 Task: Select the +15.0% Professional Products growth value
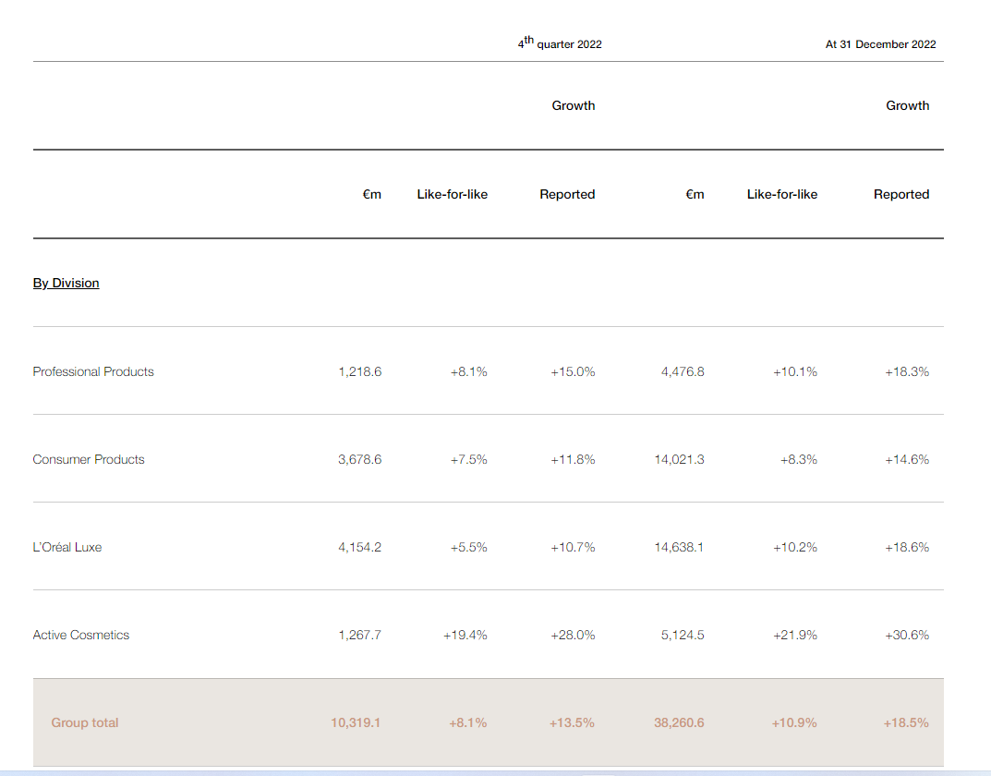(573, 371)
